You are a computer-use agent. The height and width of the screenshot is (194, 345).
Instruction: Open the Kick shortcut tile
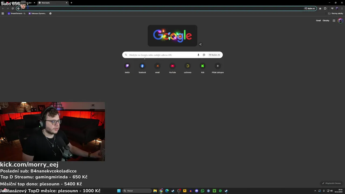[x=203, y=68]
